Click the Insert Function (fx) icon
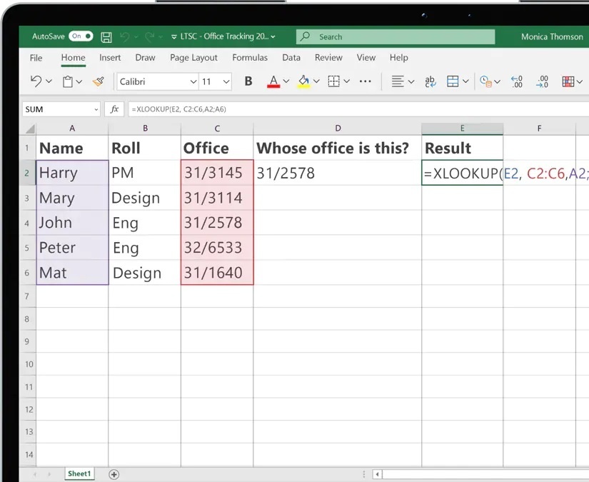589x482 pixels. 114,109
